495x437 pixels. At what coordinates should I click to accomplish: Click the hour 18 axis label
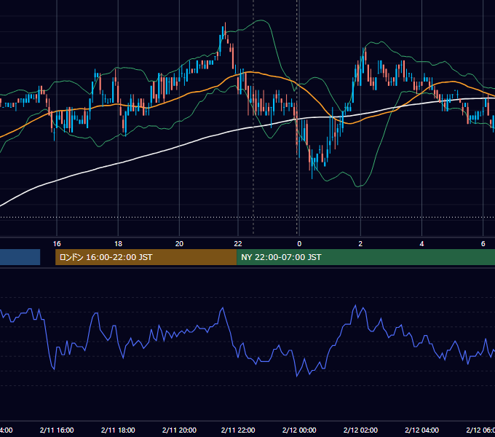(x=118, y=244)
